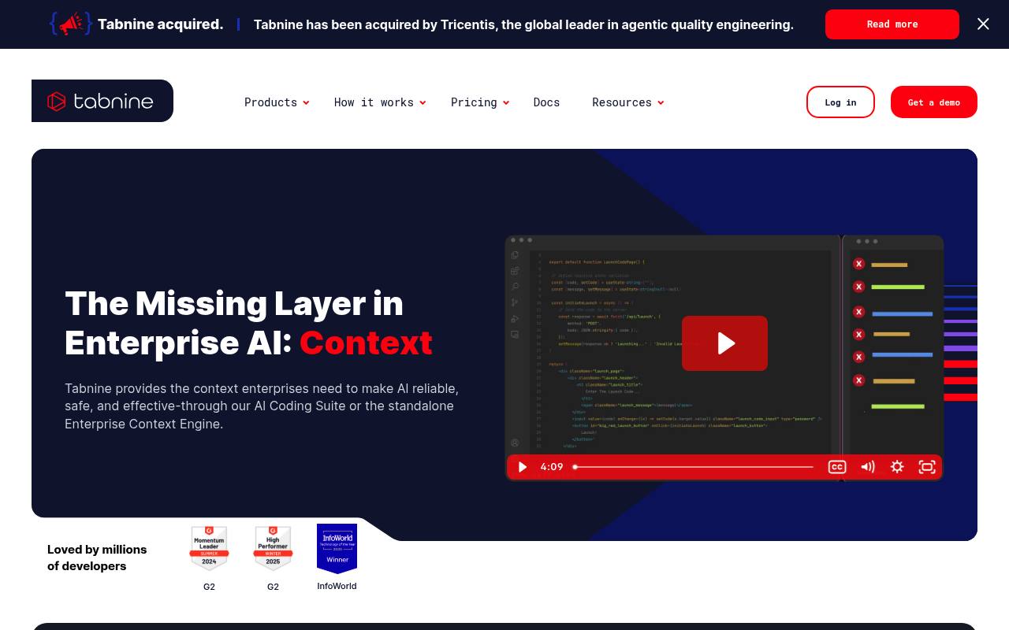Click the Log in button
This screenshot has width=1009, height=630.
tap(840, 102)
